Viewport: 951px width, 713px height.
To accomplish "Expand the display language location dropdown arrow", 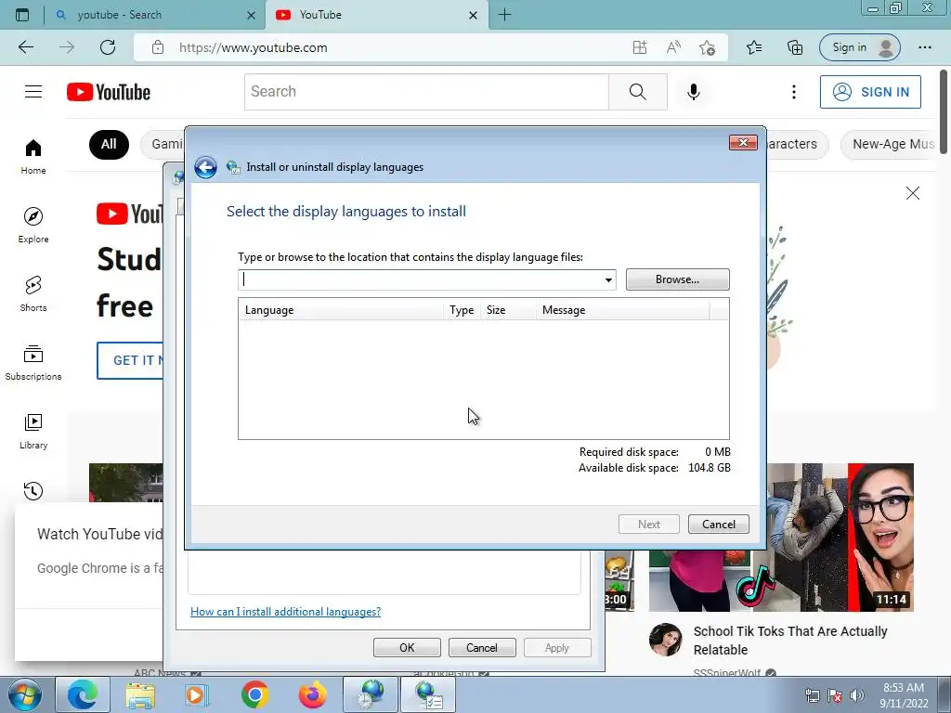I will [x=607, y=279].
